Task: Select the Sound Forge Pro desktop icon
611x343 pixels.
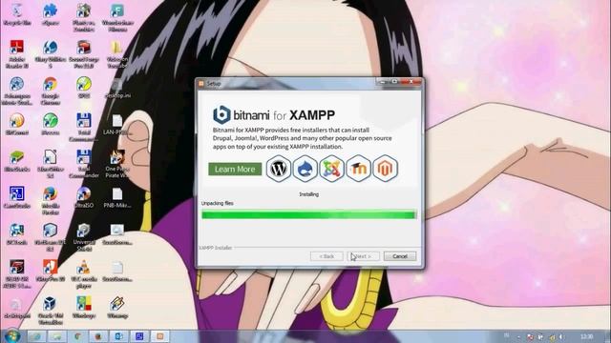Action: [84, 53]
